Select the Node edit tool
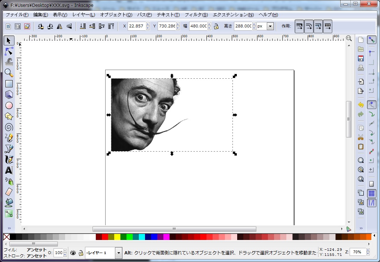Image resolution: width=380 pixels, height=262 pixels. (x=9, y=51)
